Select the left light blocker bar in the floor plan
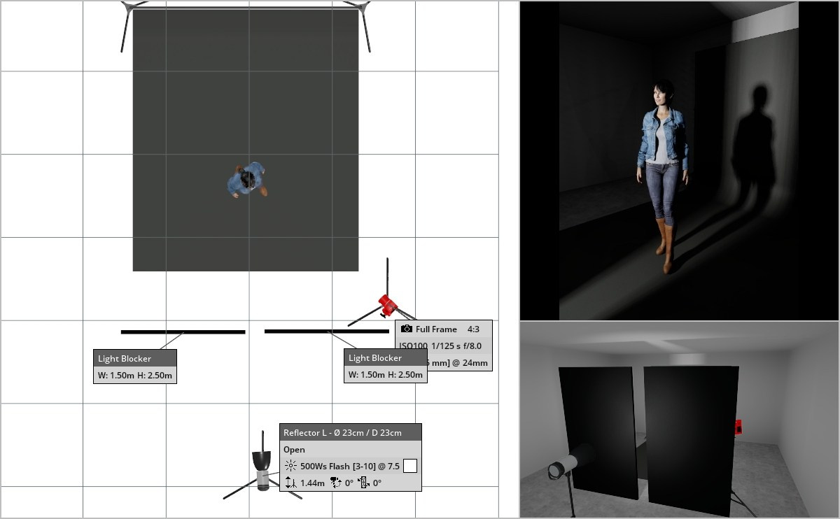This screenshot has height=519, width=840. (183, 332)
